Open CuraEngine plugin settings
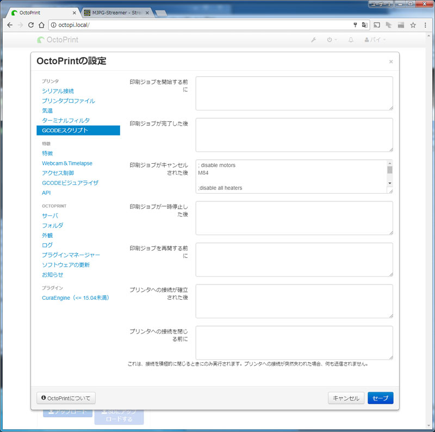 click(x=76, y=298)
